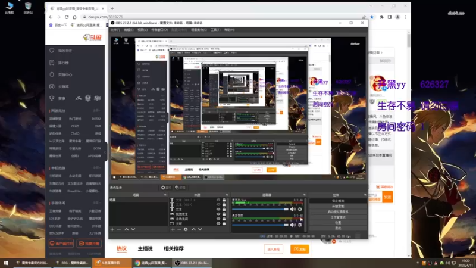Switch to the 主播说 tab
Viewport: 476px width, 268px height.
click(x=145, y=248)
